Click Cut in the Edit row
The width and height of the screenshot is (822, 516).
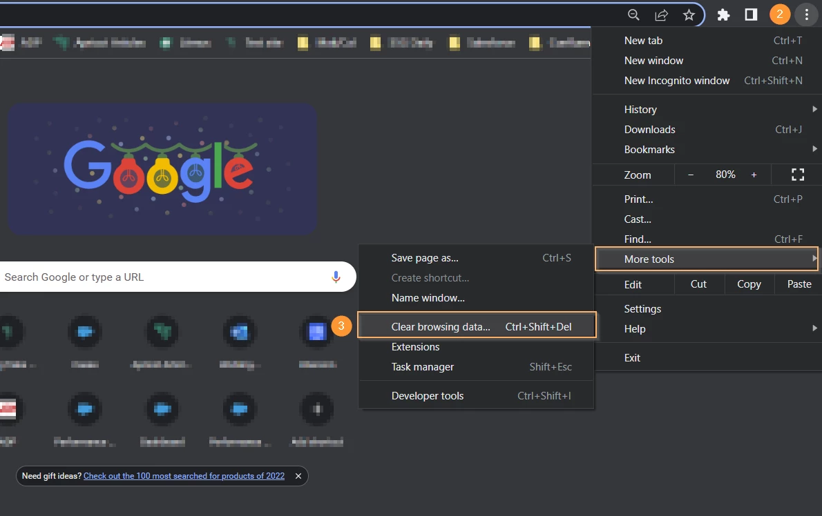[699, 284]
